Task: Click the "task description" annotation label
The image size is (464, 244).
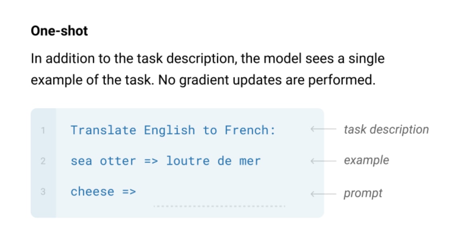Action: click(x=386, y=130)
